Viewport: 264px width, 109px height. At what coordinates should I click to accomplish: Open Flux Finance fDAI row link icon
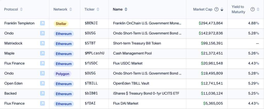43,103
